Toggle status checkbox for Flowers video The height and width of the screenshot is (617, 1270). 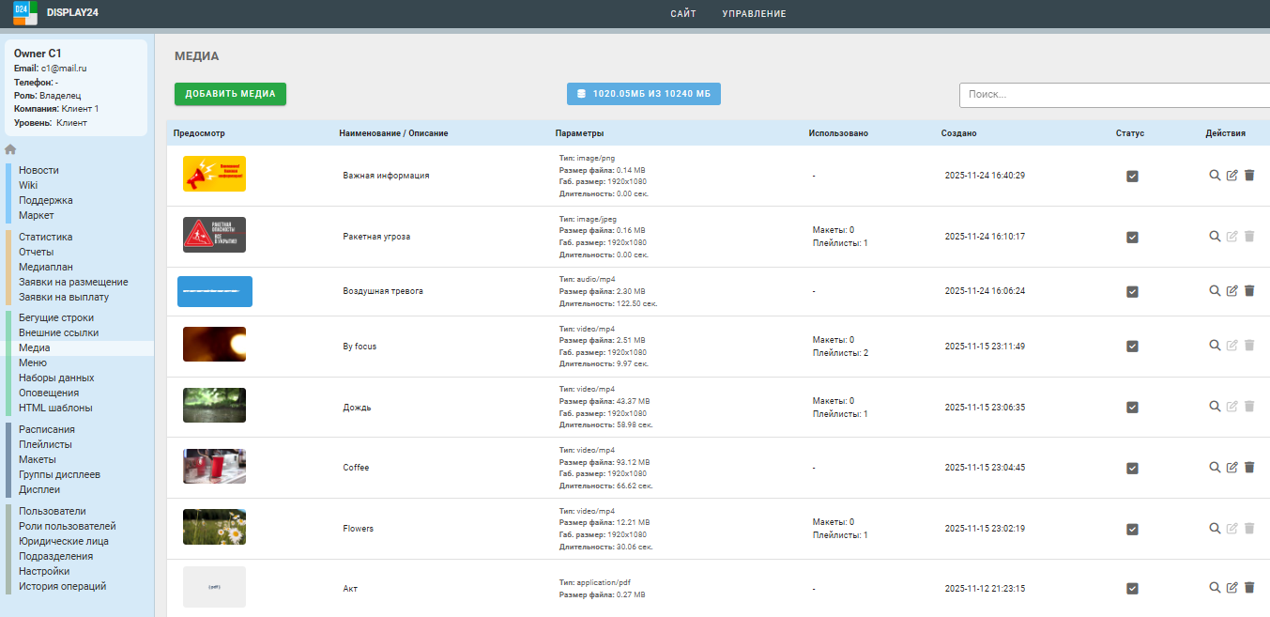pos(1132,529)
